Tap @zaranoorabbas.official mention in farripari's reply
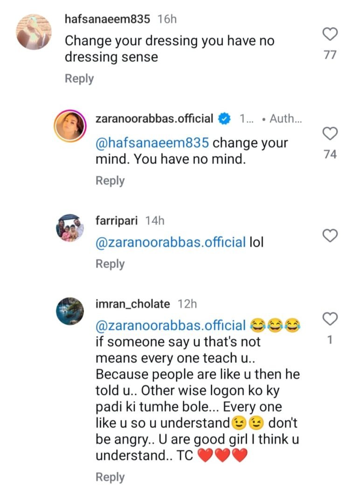 (171, 242)
